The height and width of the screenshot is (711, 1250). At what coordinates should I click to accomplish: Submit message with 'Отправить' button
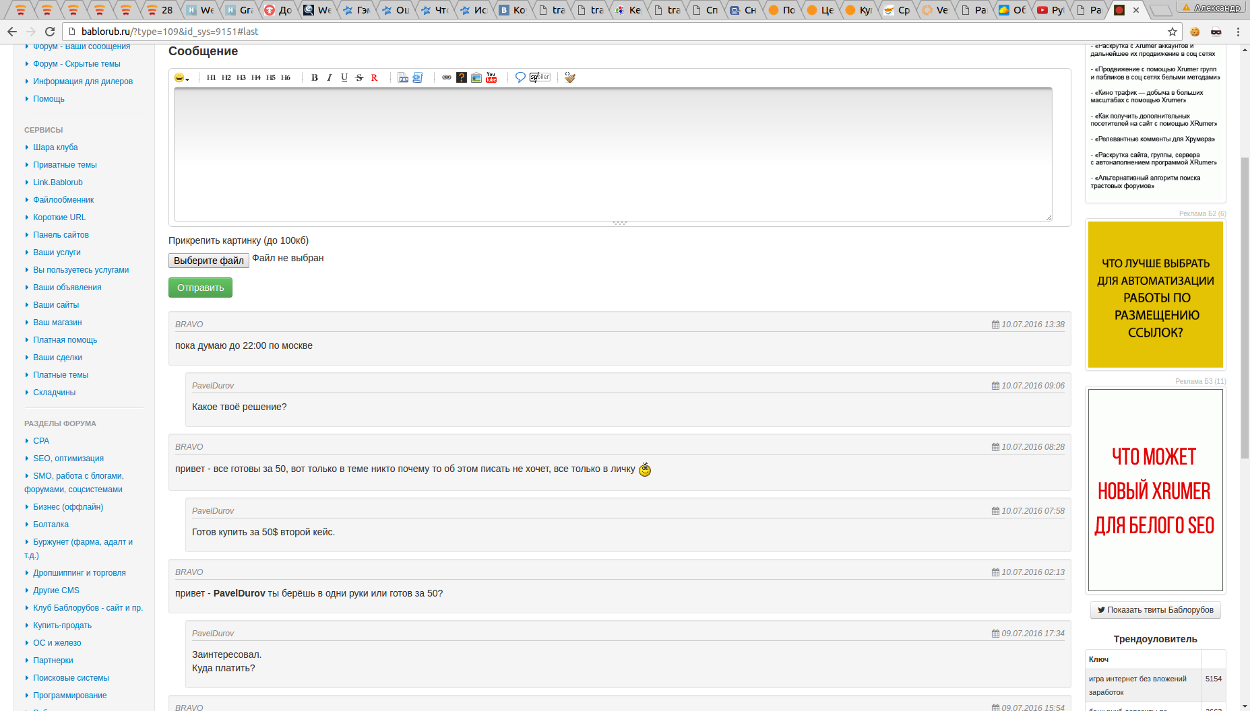[201, 287]
